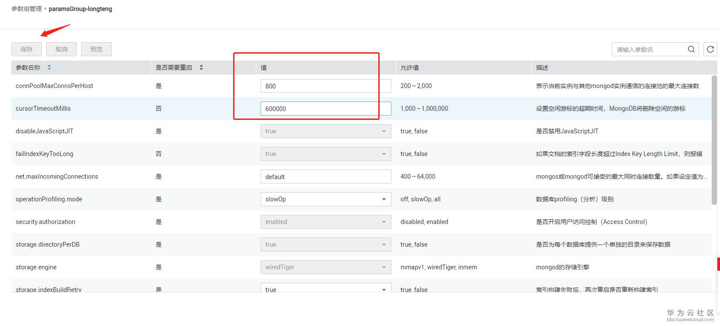This screenshot has height=326, width=720.
Task: Select the storage.directoryPerDB parameter name
Action: click(x=48, y=244)
